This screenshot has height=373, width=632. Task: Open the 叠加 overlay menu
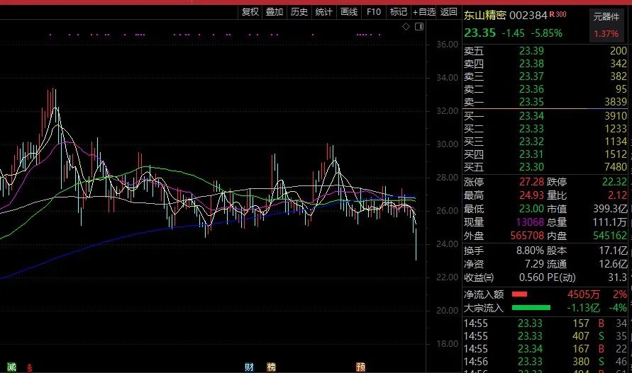click(275, 11)
